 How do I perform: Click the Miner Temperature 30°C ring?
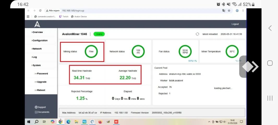pyautogui.click(x=232, y=52)
